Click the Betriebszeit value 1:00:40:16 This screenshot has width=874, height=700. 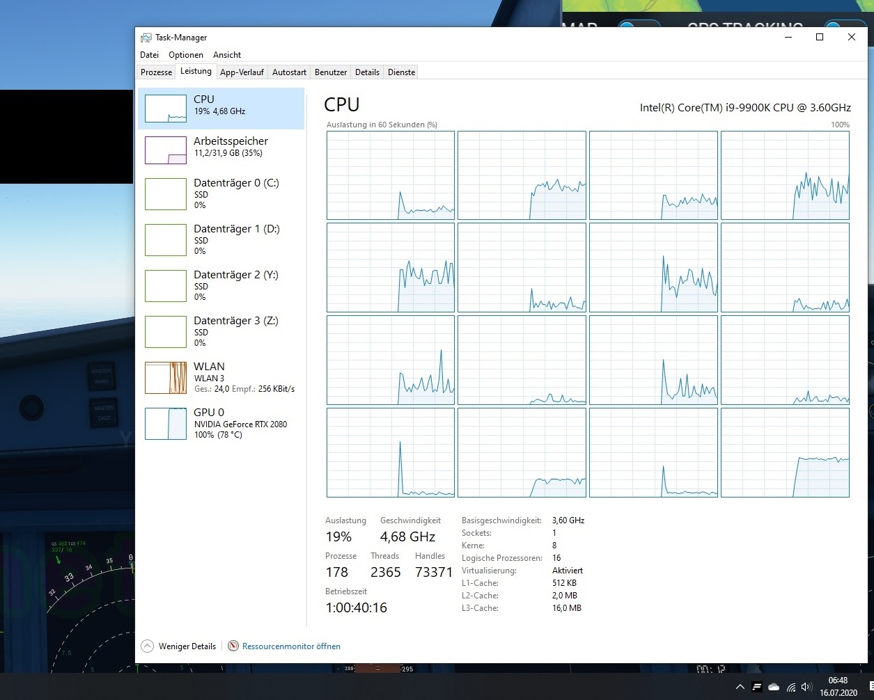point(356,607)
